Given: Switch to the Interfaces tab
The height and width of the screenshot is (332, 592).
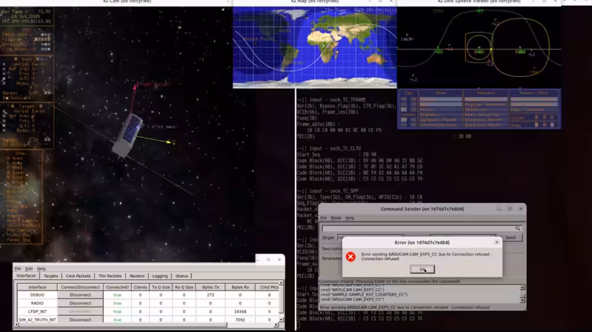Looking at the screenshot, I should [x=26, y=276].
